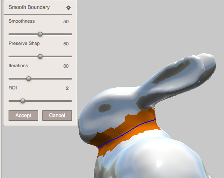Click the Smooth Boundary panel title
Viewport: 224px width, 178px height.
click(29, 7)
